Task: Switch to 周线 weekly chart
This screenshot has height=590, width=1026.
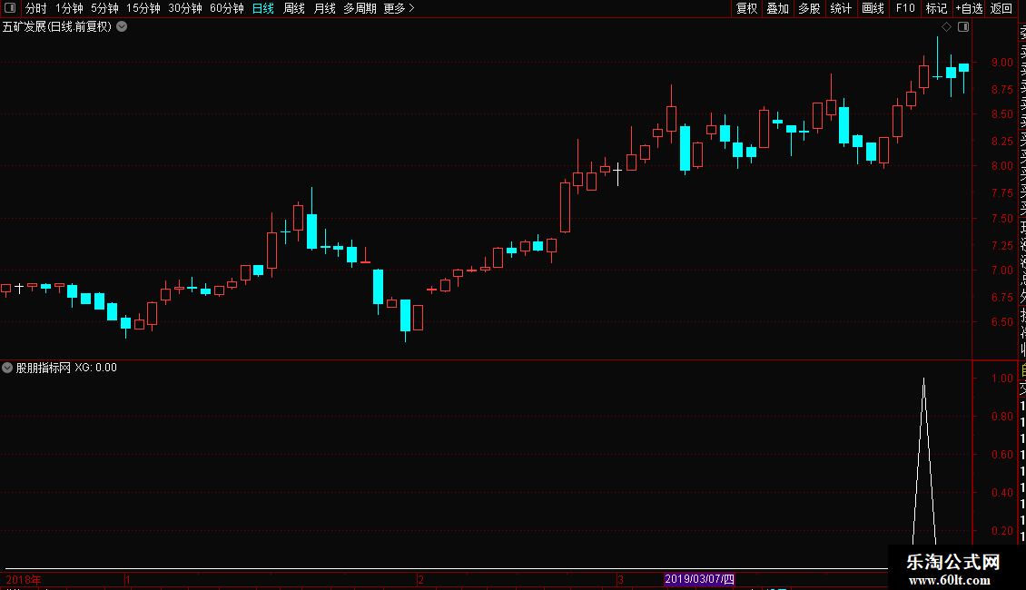Action: [x=294, y=8]
